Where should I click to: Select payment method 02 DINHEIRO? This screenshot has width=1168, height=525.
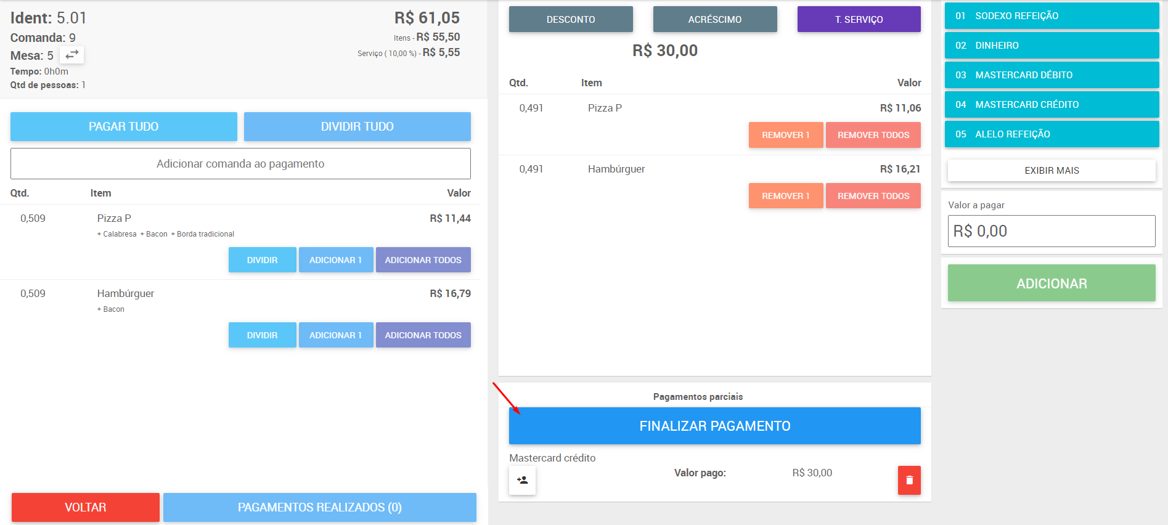click(1052, 46)
